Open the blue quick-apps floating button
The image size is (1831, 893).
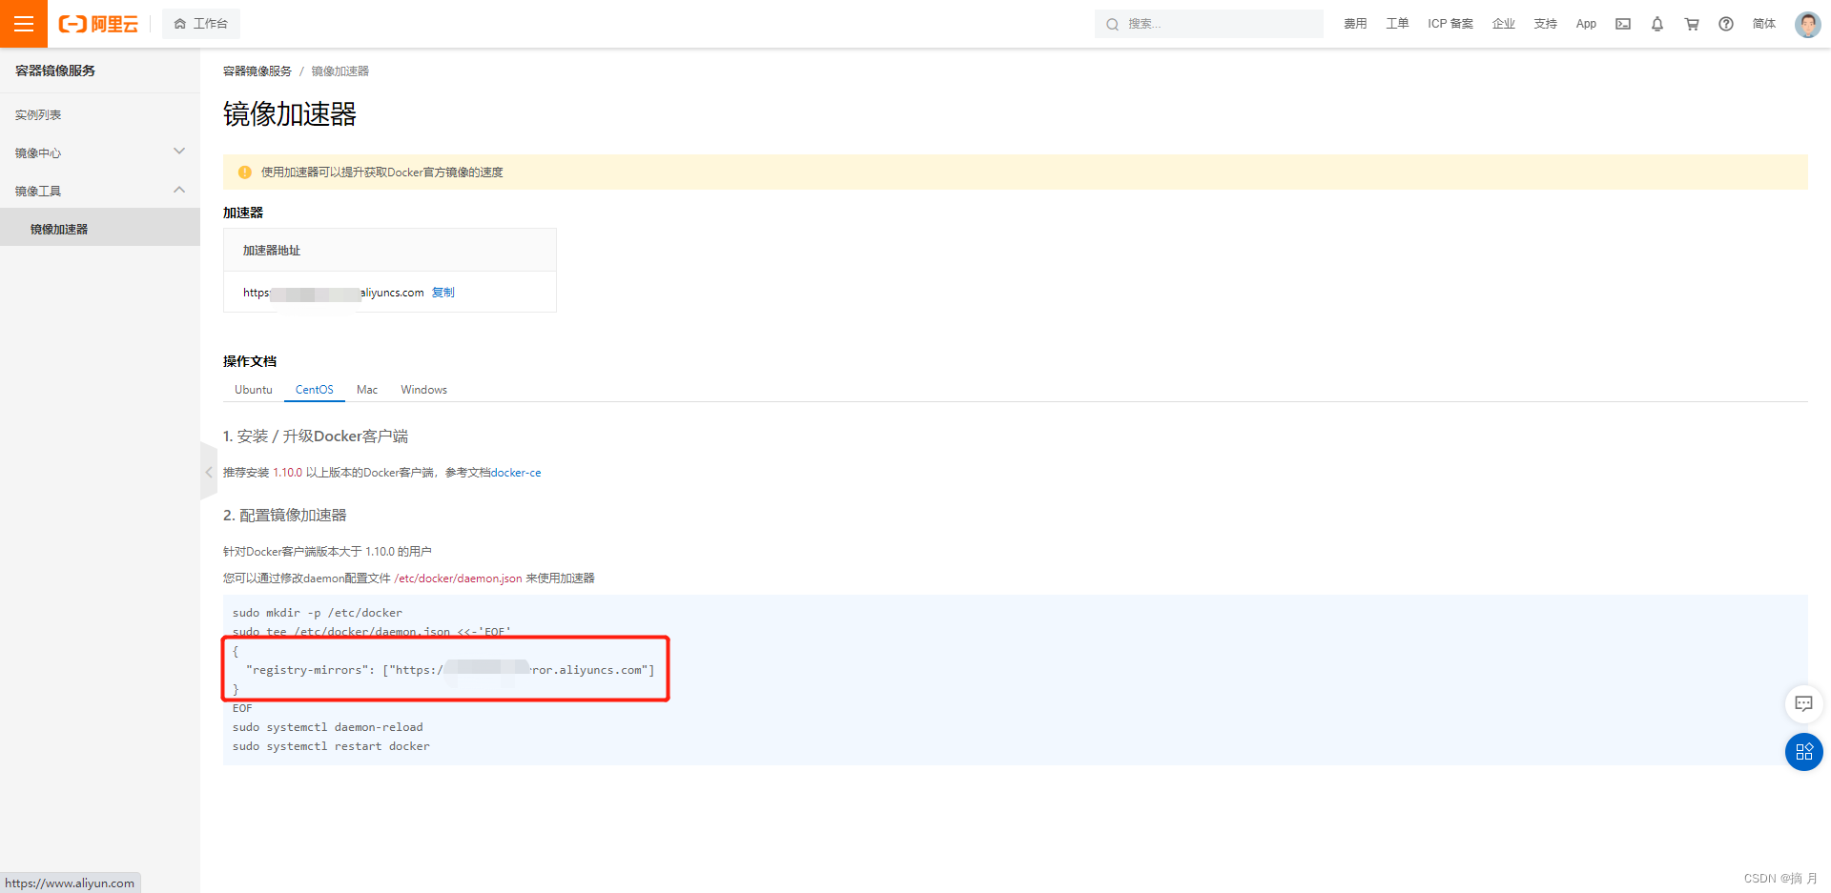pyautogui.click(x=1803, y=752)
